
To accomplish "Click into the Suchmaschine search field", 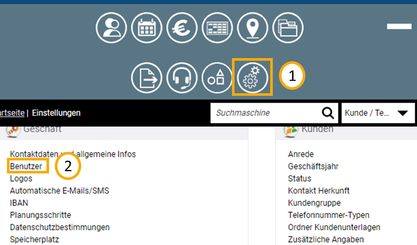I will tap(265, 113).
